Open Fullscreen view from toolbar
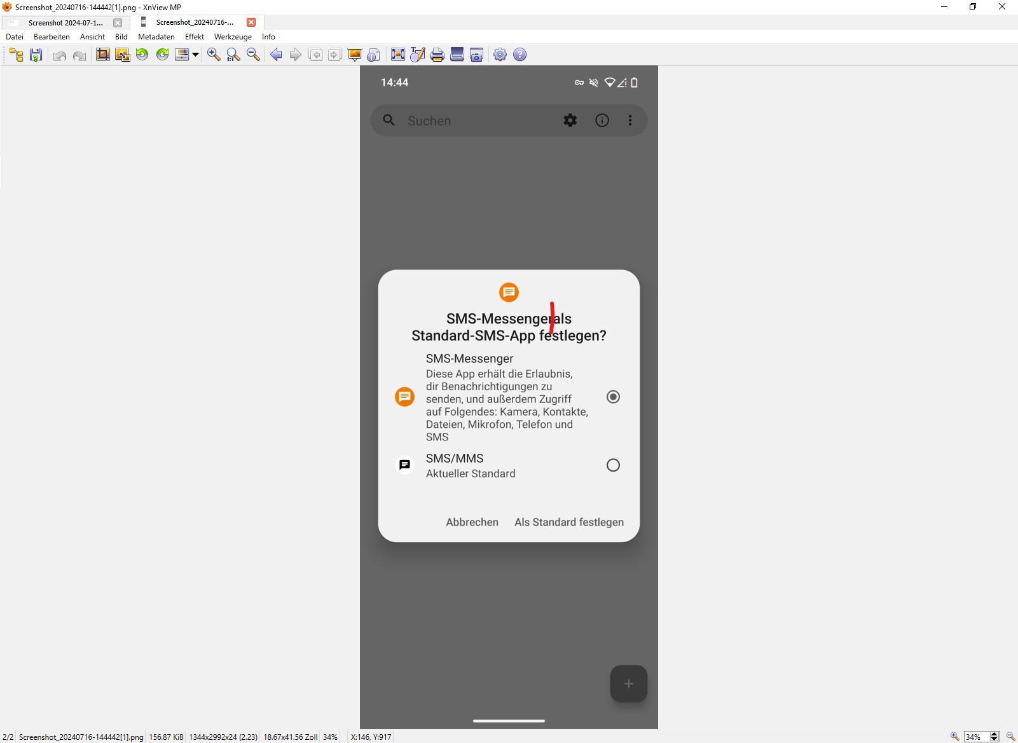 click(397, 55)
